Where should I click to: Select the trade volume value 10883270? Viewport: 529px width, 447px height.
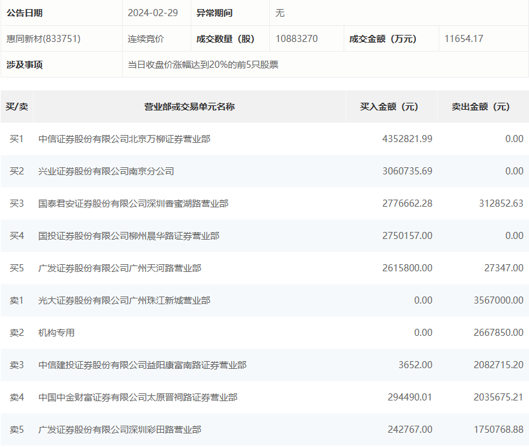pyautogui.click(x=296, y=39)
